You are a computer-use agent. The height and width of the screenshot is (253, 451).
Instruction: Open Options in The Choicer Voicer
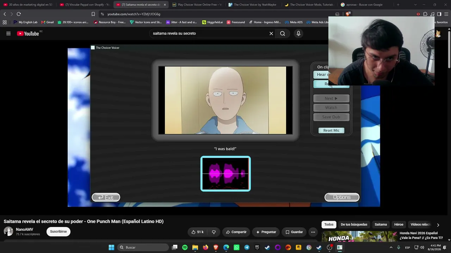(342, 197)
